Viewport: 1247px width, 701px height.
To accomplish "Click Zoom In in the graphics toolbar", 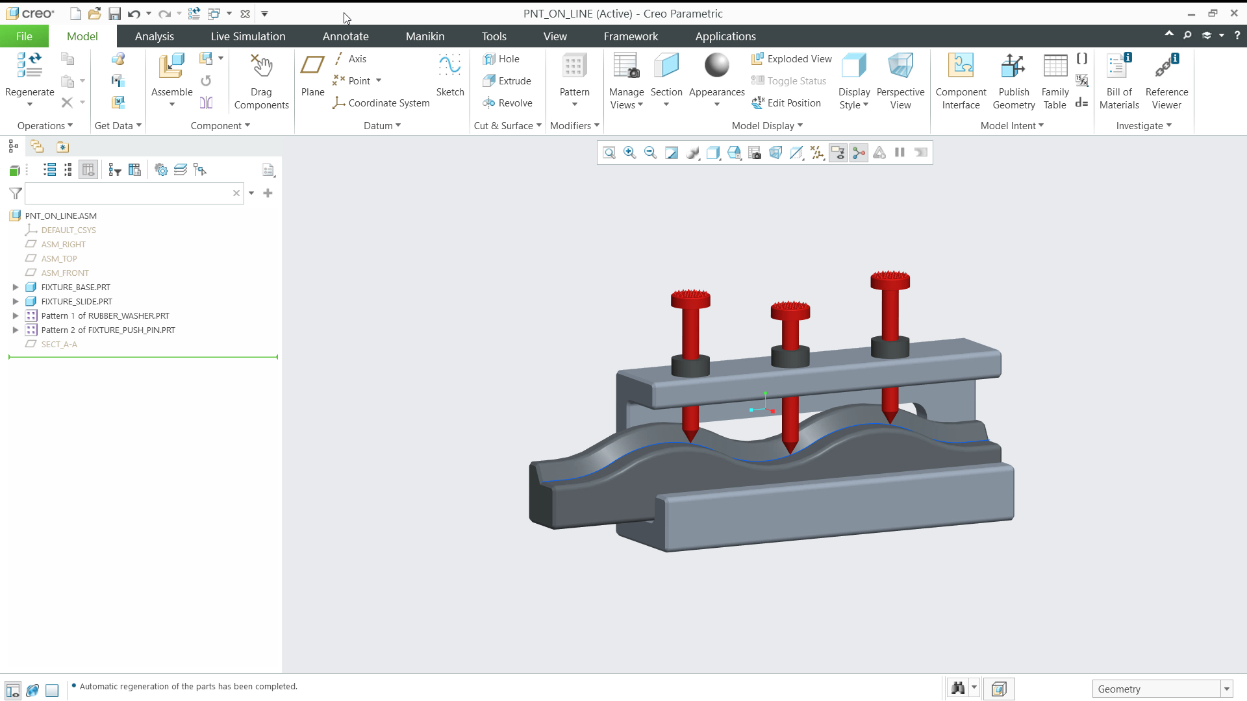I will click(x=629, y=153).
